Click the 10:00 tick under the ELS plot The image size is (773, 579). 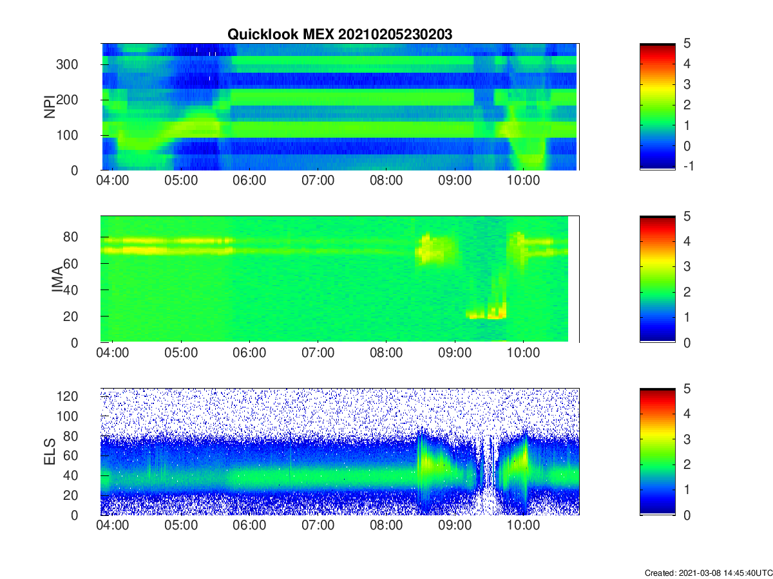click(x=523, y=526)
